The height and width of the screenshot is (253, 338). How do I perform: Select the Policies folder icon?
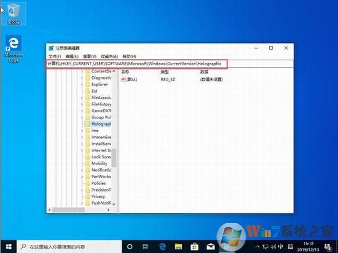[x=87, y=184]
